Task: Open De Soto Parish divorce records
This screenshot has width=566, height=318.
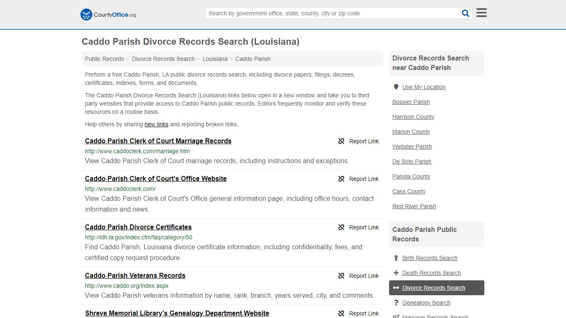Action: click(x=412, y=161)
